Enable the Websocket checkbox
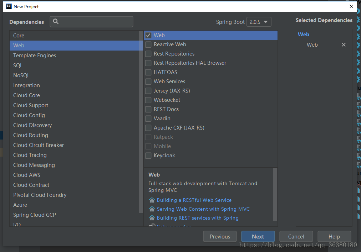Screen dimensions: 361x252 point(148,100)
